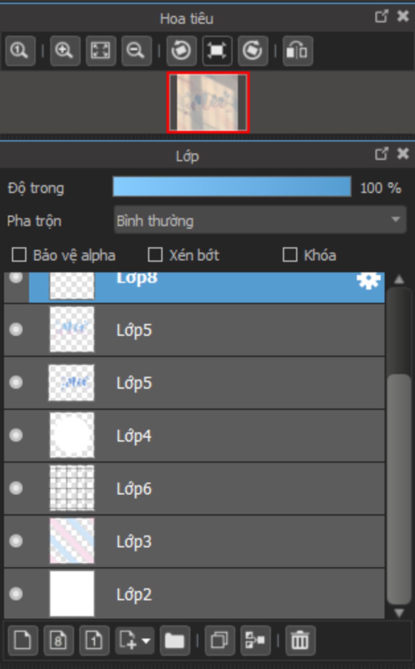Toggle the Xén bớt checkbox
Image resolution: width=415 pixels, height=669 pixels.
point(155,255)
